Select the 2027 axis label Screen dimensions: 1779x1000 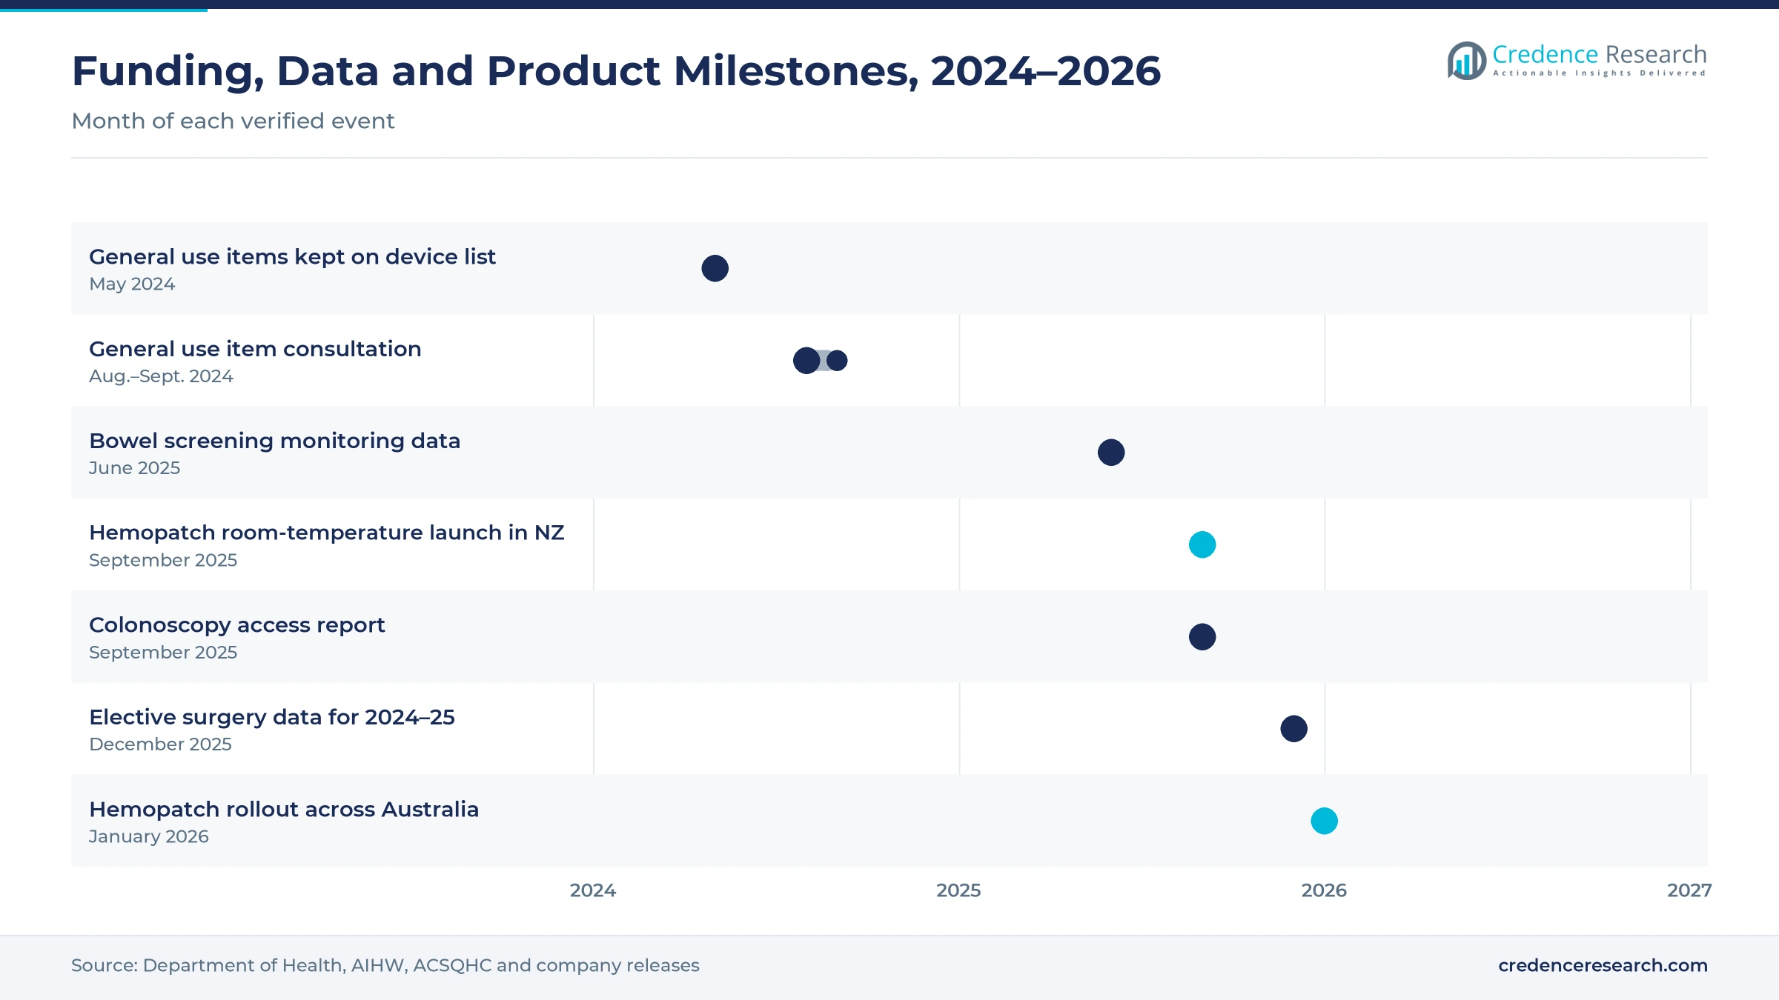click(1689, 890)
